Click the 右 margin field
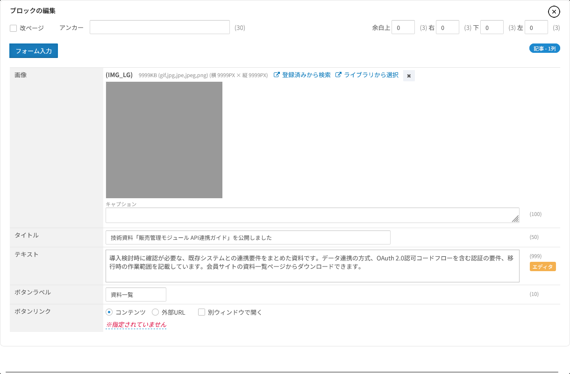 [x=448, y=27]
